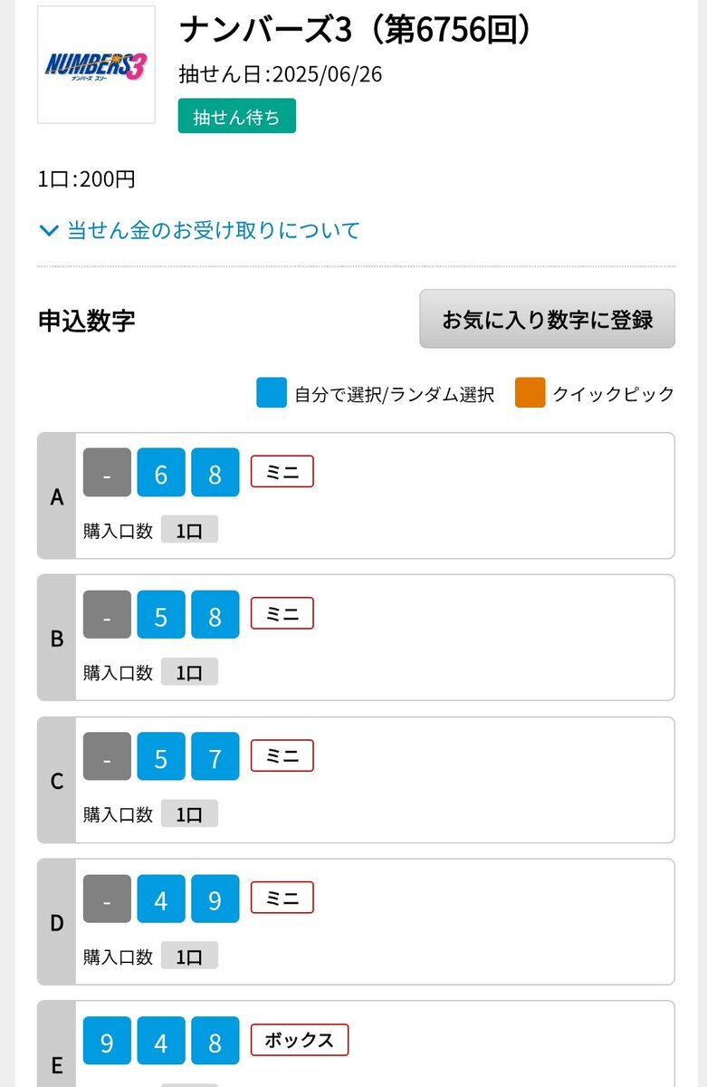Click the blue 自分で選択 legend swatch
The image size is (707, 1087).
pyautogui.click(x=272, y=393)
